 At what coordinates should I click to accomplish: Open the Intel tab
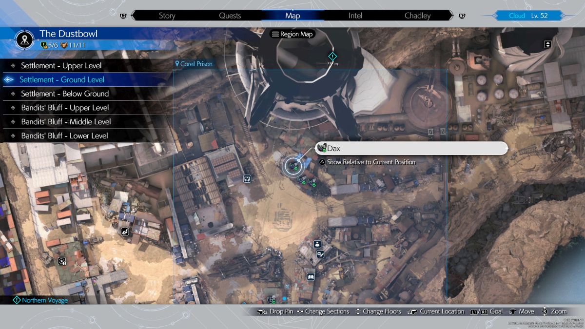pos(355,16)
